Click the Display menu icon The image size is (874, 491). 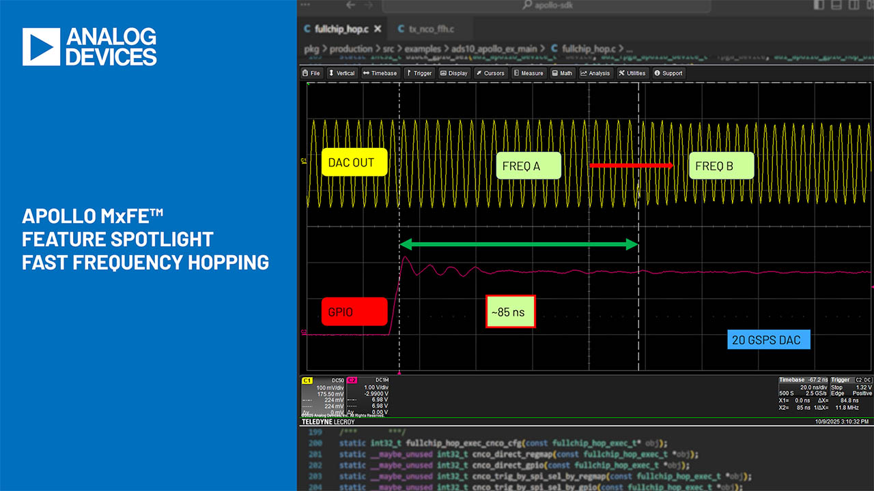click(444, 73)
